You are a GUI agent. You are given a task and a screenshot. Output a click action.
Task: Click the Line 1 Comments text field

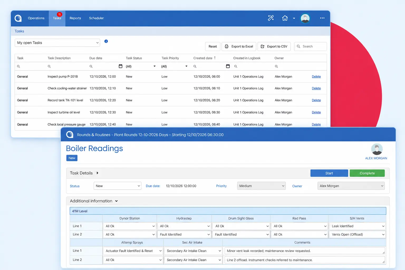305,251
